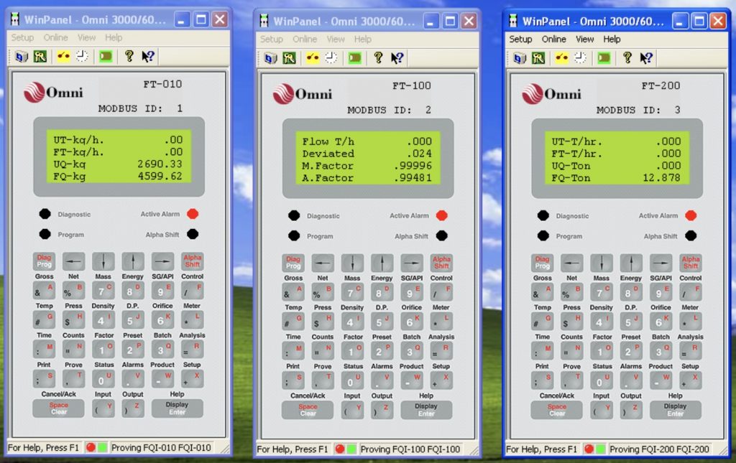Screen dimensions: 736x463
Task: Click the right arrow key on FT-200 panel
Action: pos(661,263)
